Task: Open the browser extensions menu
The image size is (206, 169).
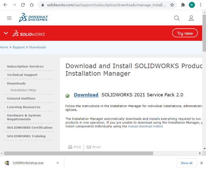Action: (183, 5)
